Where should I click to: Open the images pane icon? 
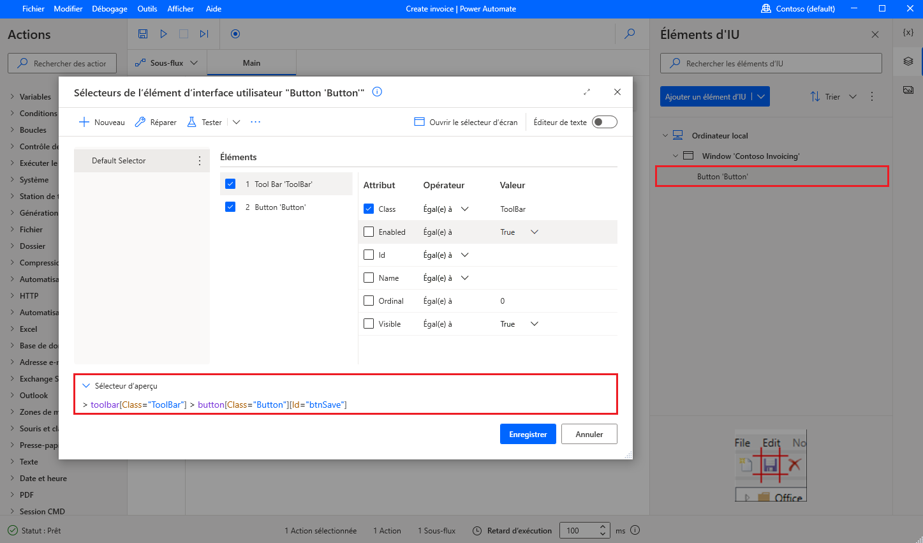908,90
